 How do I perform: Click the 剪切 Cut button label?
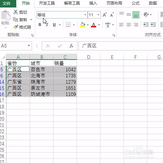(x=23, y=12)
